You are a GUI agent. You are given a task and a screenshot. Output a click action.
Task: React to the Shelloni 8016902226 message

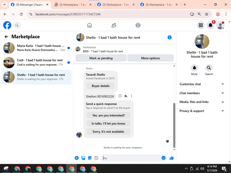click(120, 96)
